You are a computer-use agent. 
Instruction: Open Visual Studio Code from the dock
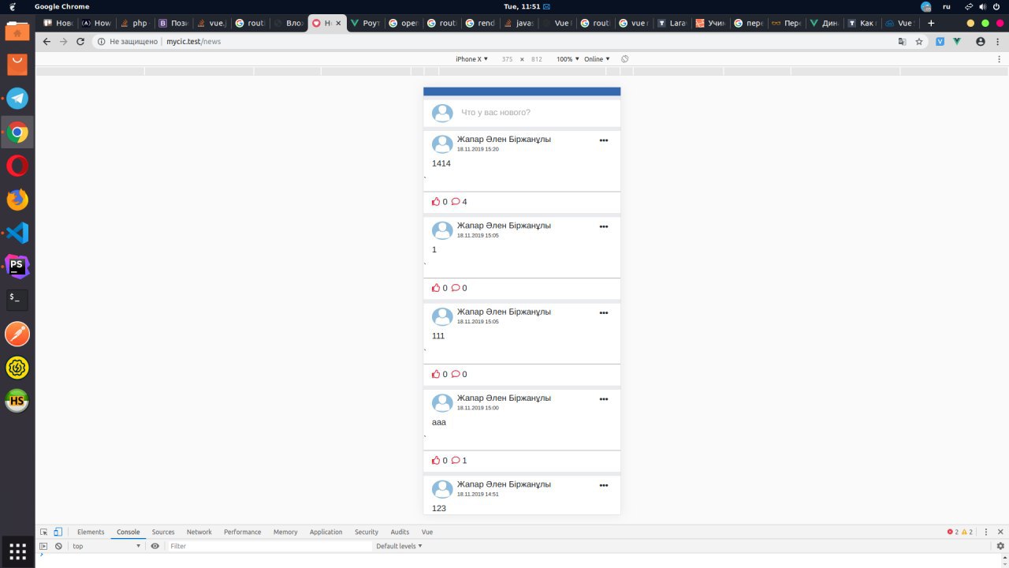[17, 233]
